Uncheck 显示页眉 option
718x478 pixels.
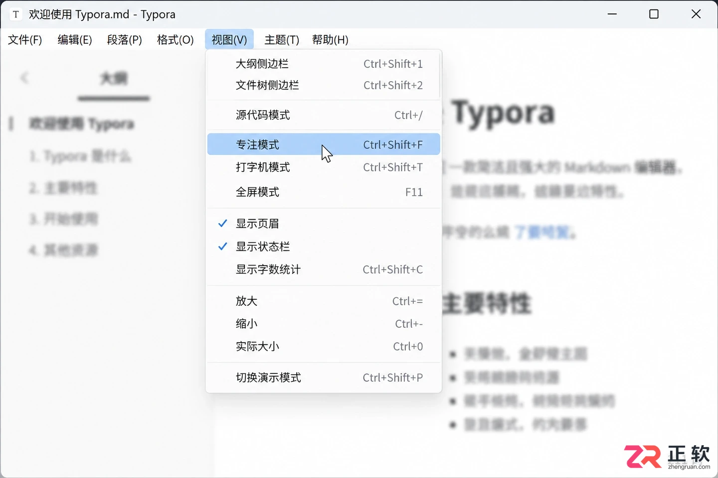[x=324, y=224]
